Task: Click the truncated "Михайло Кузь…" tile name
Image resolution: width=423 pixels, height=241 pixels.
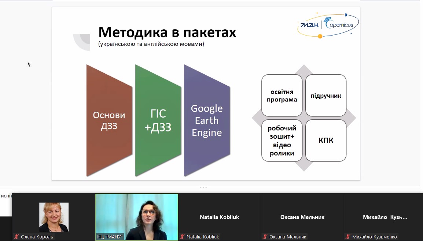Action: tap(385, 217)
